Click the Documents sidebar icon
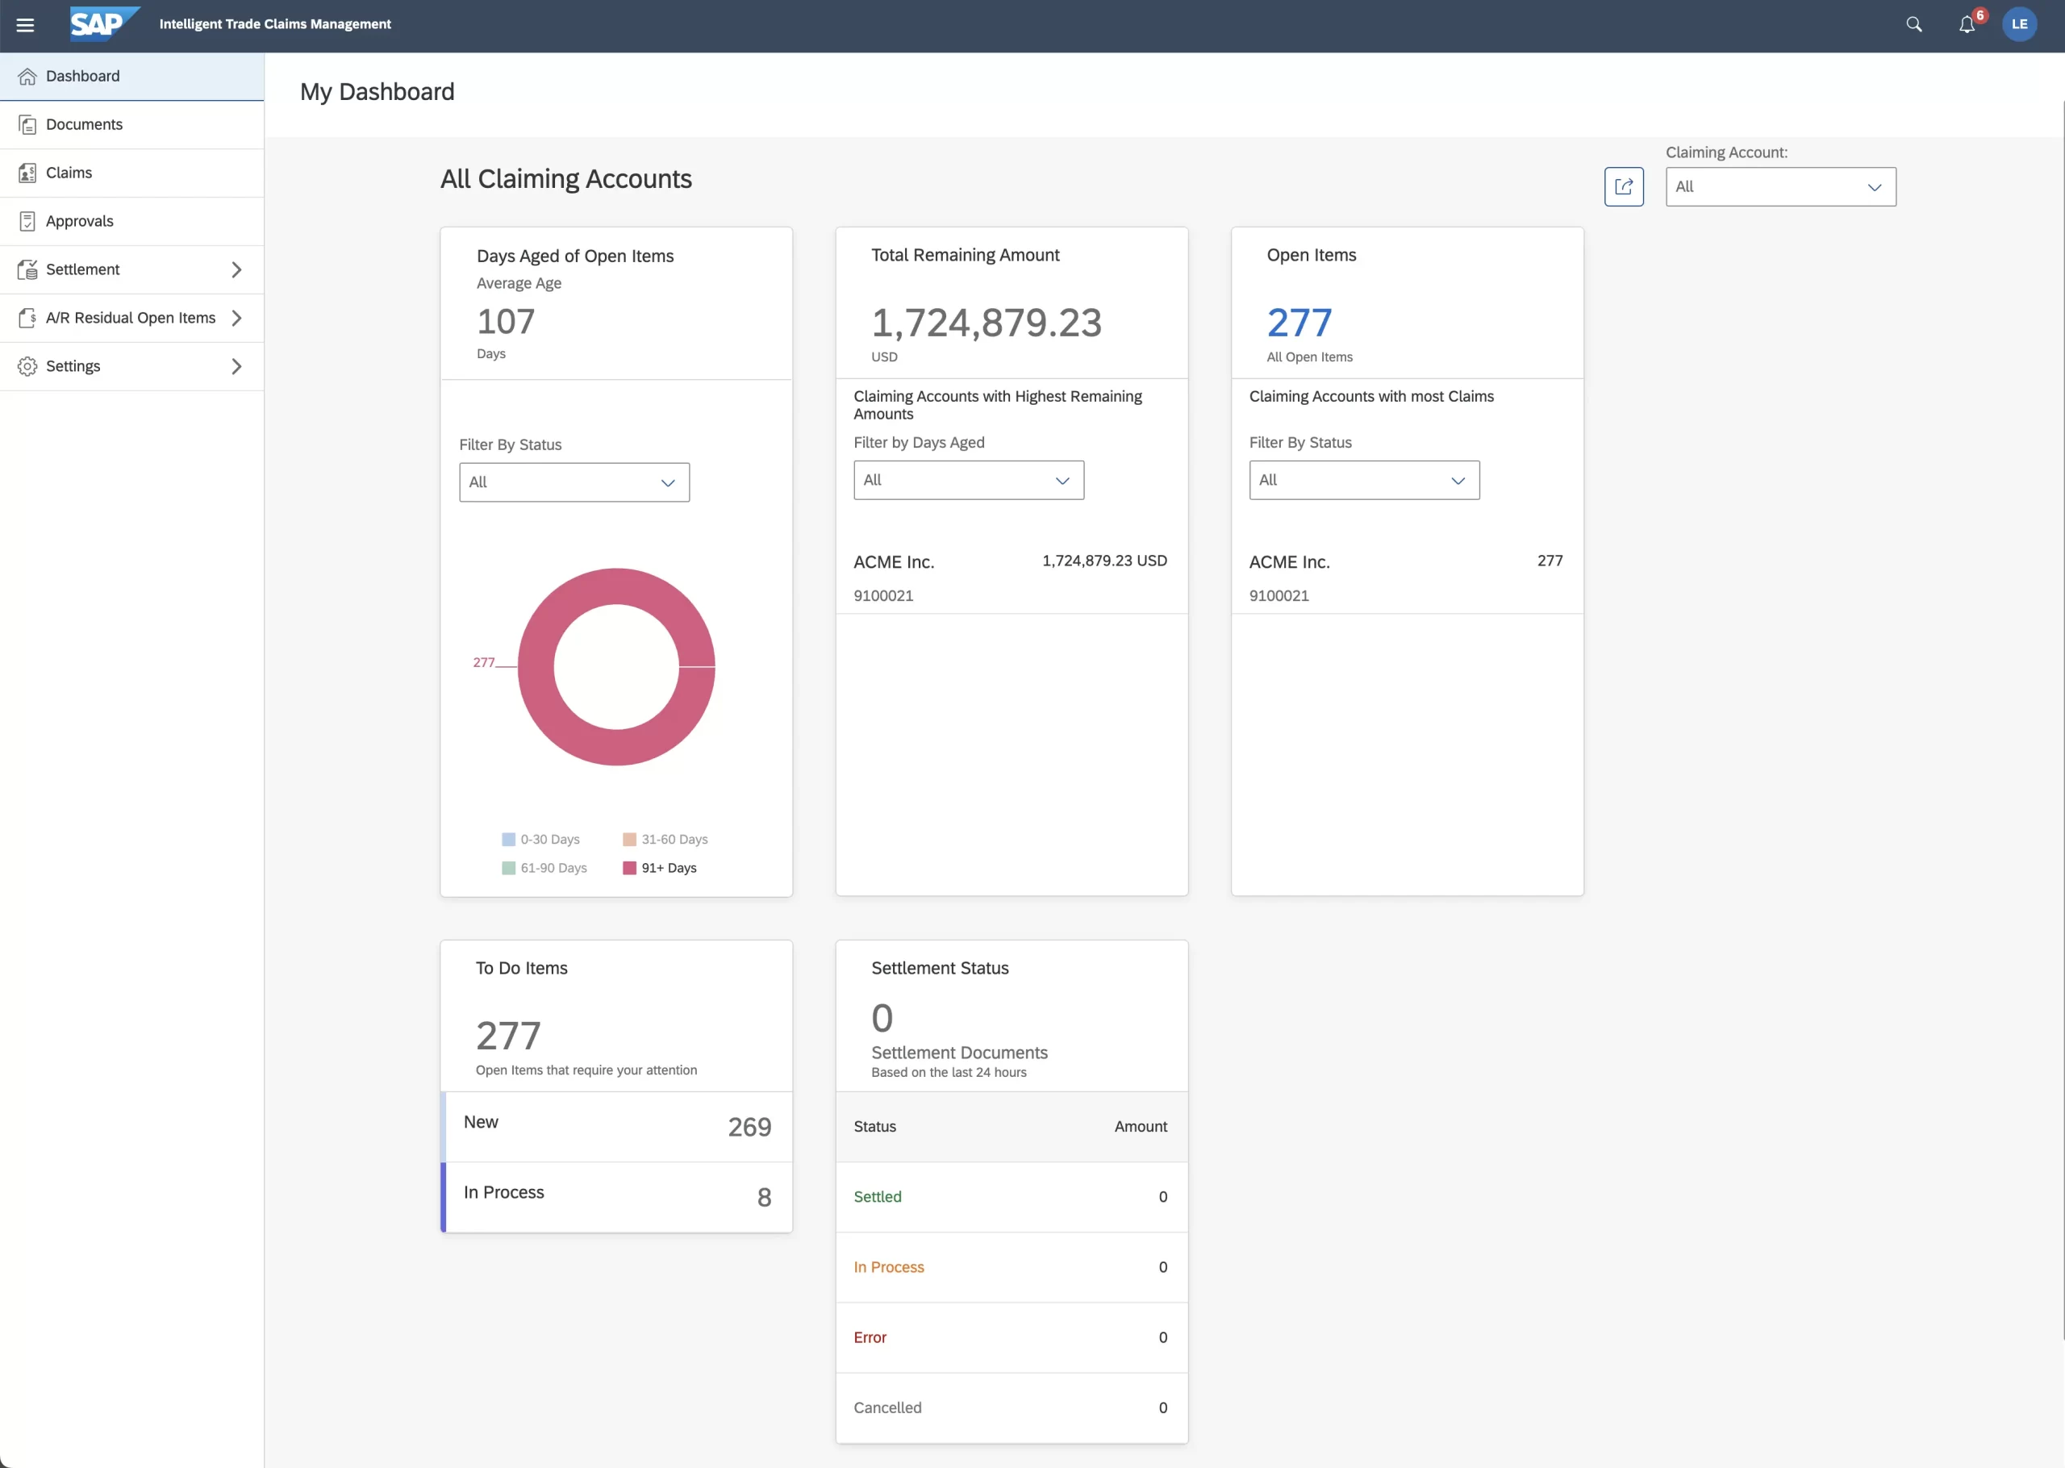 tap(28, 124)
